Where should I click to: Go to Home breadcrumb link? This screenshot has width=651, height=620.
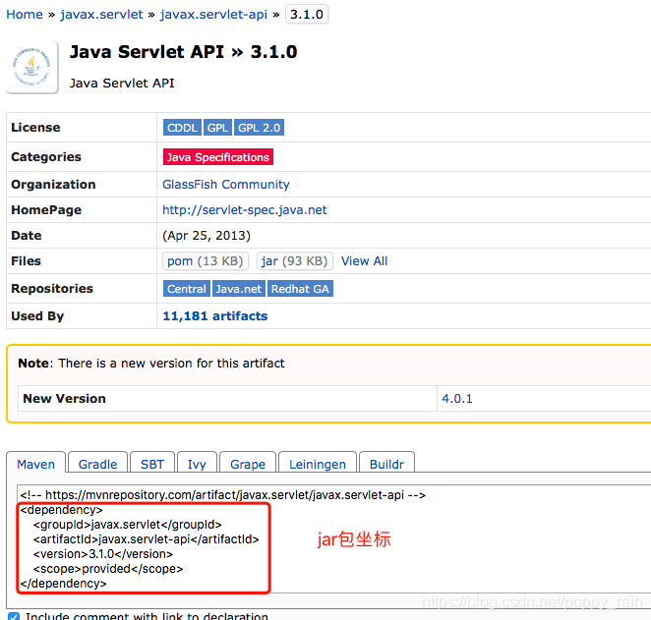pos(25,15)
